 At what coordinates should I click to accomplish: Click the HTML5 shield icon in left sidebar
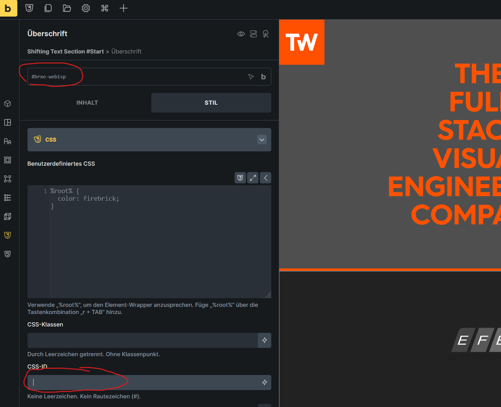(8, 254)
